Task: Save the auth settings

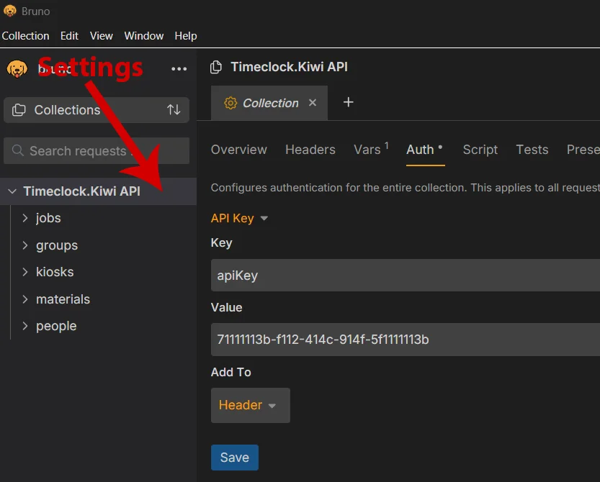Action: 235,458
